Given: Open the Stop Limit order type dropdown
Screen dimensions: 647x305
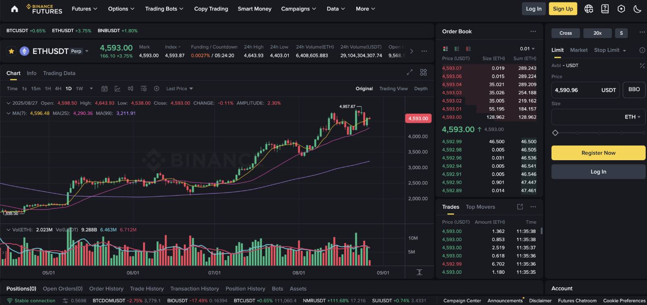Looking at the screenshot, I should pyautogui.click(x=610, y=50).
